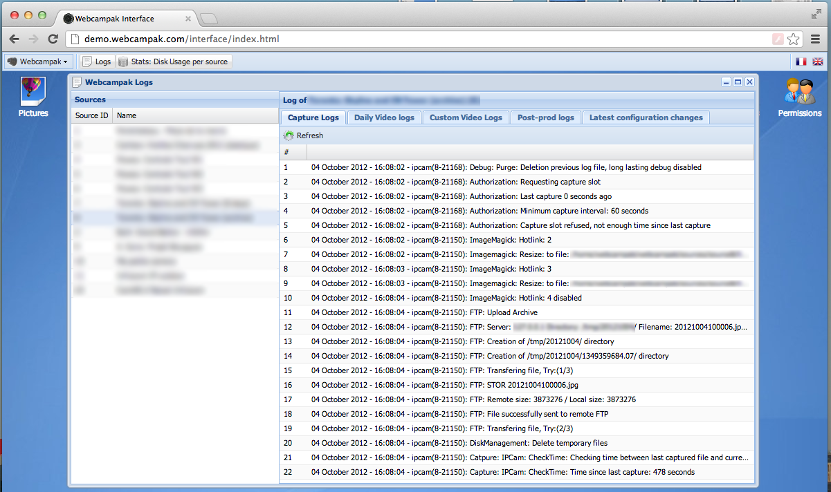Click the # column header in the log grid
The width and height of the screenshot is (831, 492).
(293, 152)
